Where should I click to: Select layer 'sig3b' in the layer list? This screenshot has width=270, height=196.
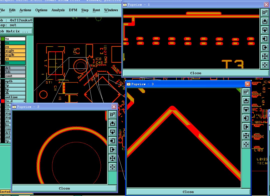15,55
